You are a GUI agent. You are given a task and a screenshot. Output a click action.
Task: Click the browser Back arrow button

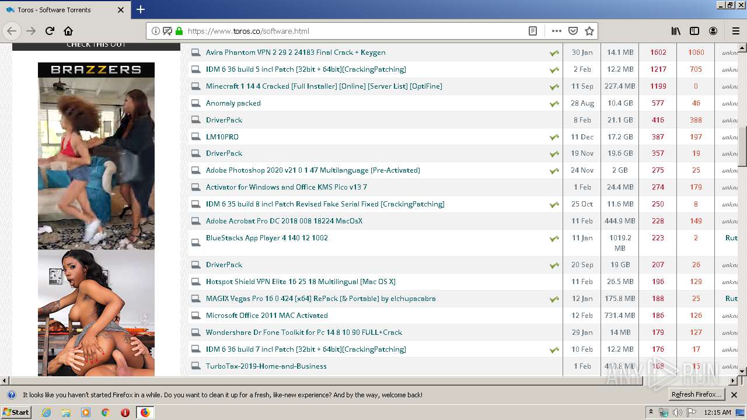click(x=12, y=31)
